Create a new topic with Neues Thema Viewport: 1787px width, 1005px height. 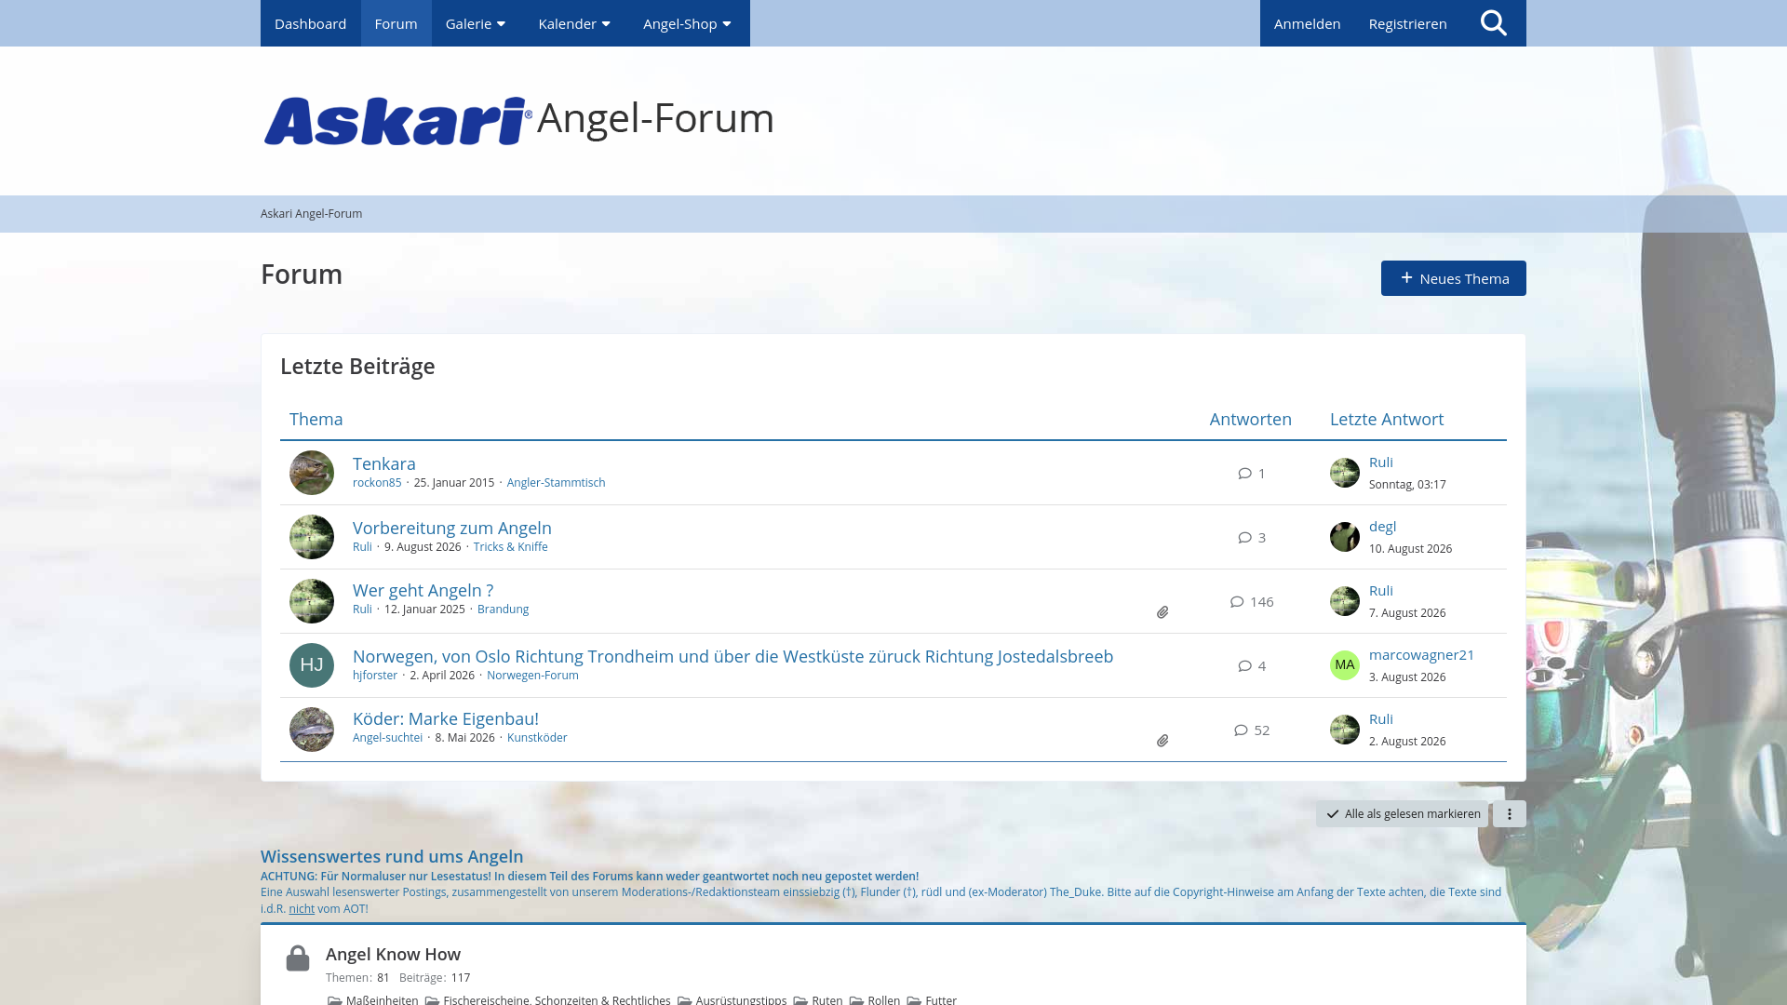1453,278
